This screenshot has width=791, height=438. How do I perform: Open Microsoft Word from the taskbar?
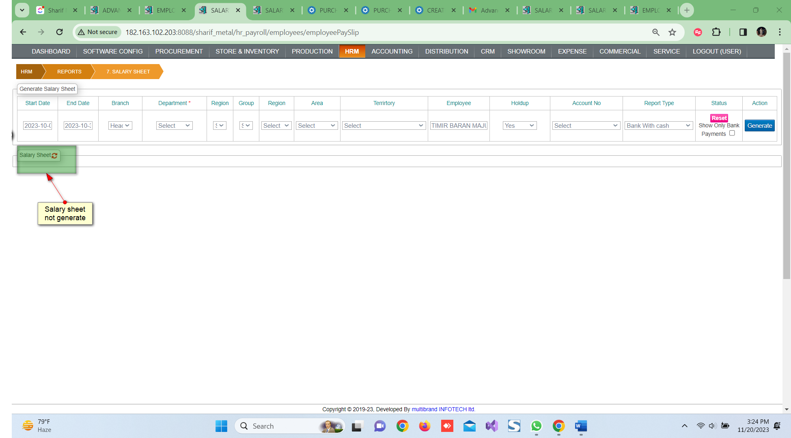[581, 426]
